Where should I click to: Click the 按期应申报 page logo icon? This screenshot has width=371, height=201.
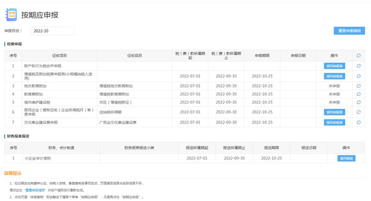point(11,14)
